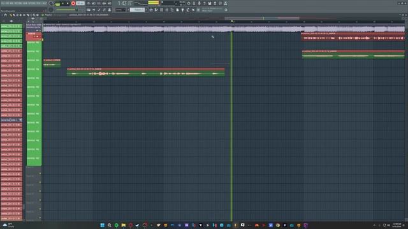Open the HELP menu

[x=44, y=3]
